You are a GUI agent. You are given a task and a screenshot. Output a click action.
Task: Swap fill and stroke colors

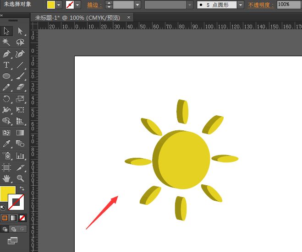tap(22, 188)
